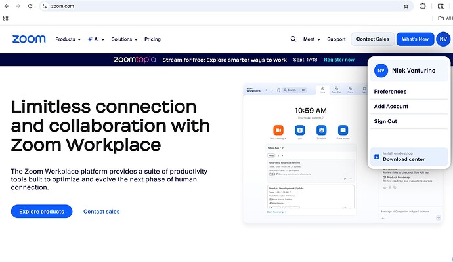Click the Quarterly Financial Review meeting card
The height and width of the screenshot is (262, 453).
(311, 171)
